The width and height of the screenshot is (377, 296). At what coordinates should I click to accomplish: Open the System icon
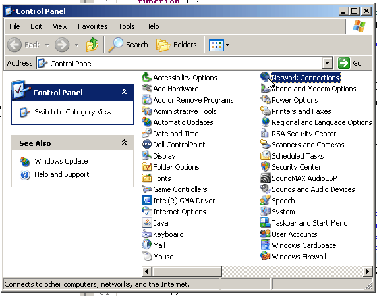(265, 212)
